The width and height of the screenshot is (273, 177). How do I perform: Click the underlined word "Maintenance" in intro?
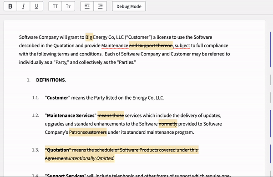point(115,46)
